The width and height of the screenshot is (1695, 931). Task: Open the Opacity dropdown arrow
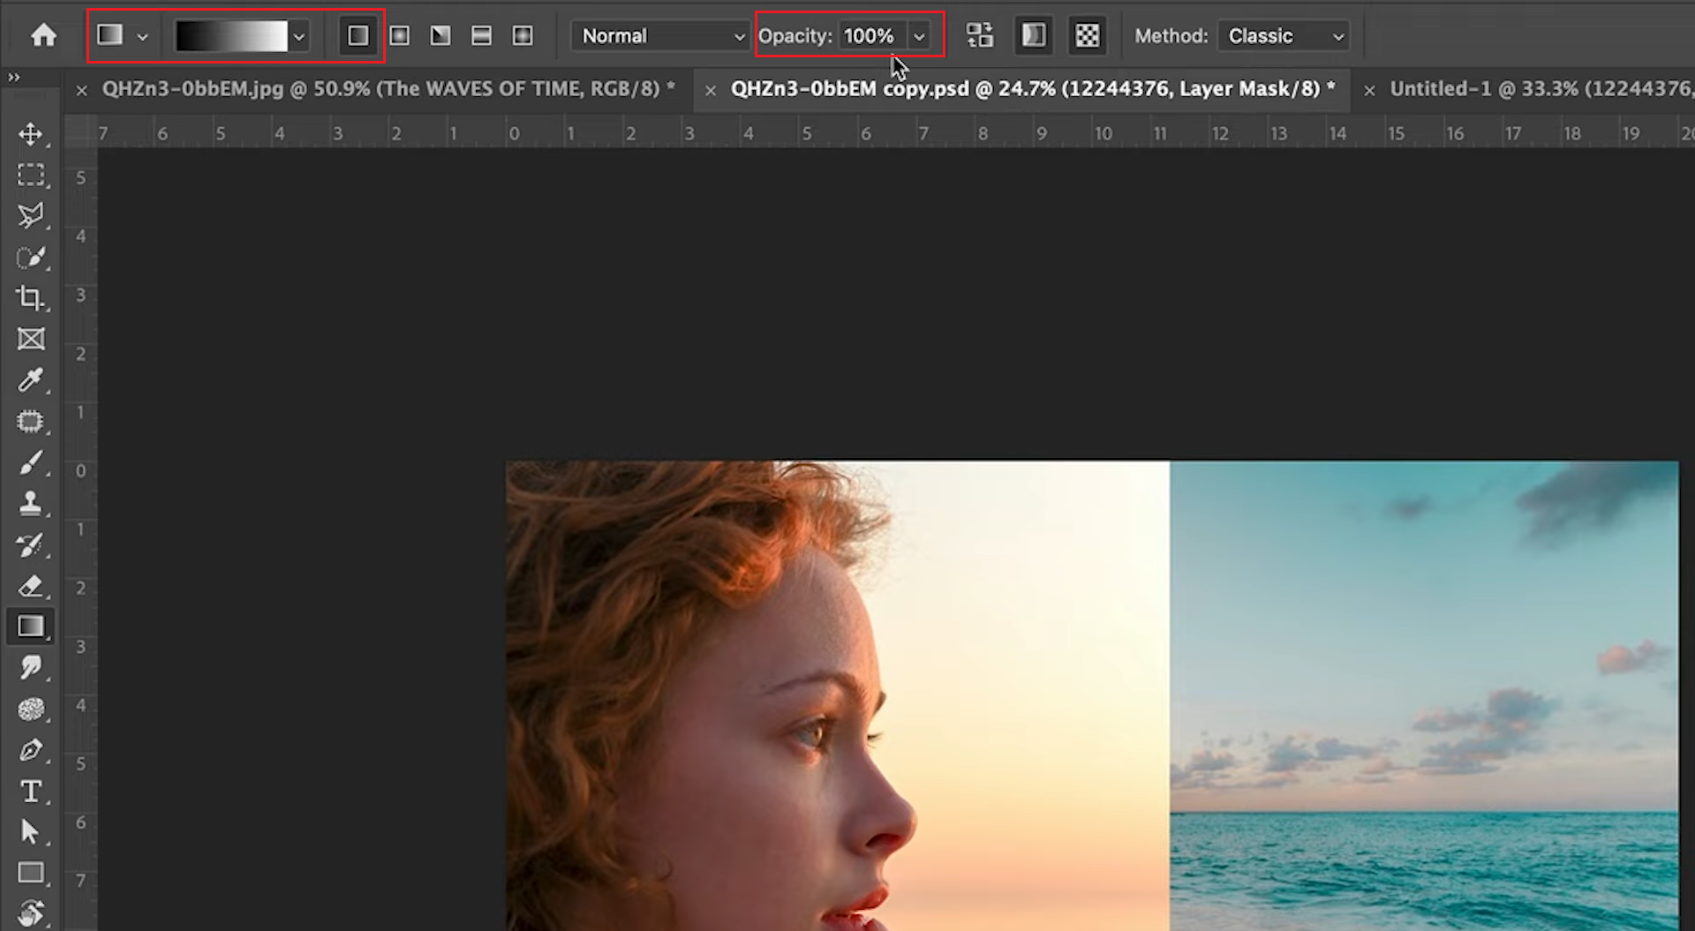click(x=919, y=36)
